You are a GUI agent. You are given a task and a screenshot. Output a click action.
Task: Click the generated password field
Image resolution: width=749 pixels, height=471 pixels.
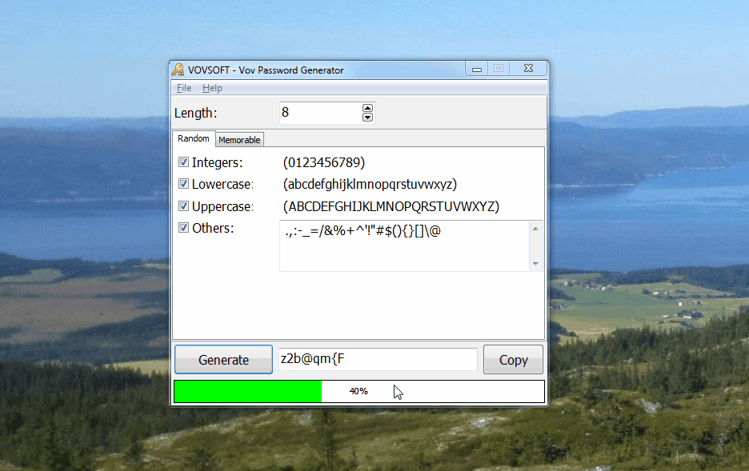pyautogui.click(x=378, y=359)
